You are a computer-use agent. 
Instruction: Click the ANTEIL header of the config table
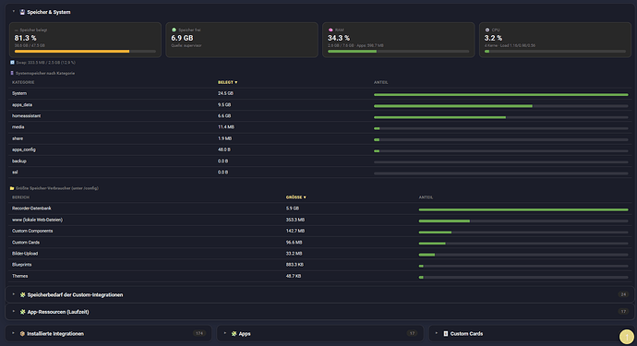[x=426, y=197]
